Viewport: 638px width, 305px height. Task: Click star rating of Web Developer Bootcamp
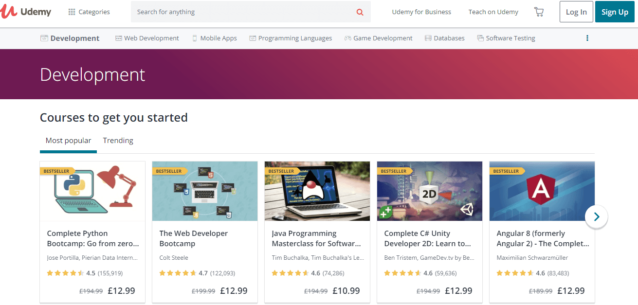(x=178, y=273)
